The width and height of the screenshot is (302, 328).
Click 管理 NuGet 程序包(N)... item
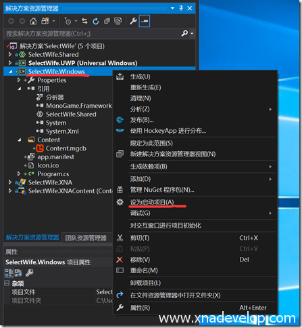click(195, 190)
